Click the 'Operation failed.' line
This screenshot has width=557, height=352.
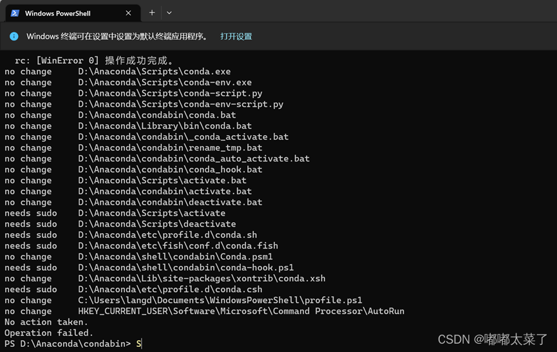(49, 333)
